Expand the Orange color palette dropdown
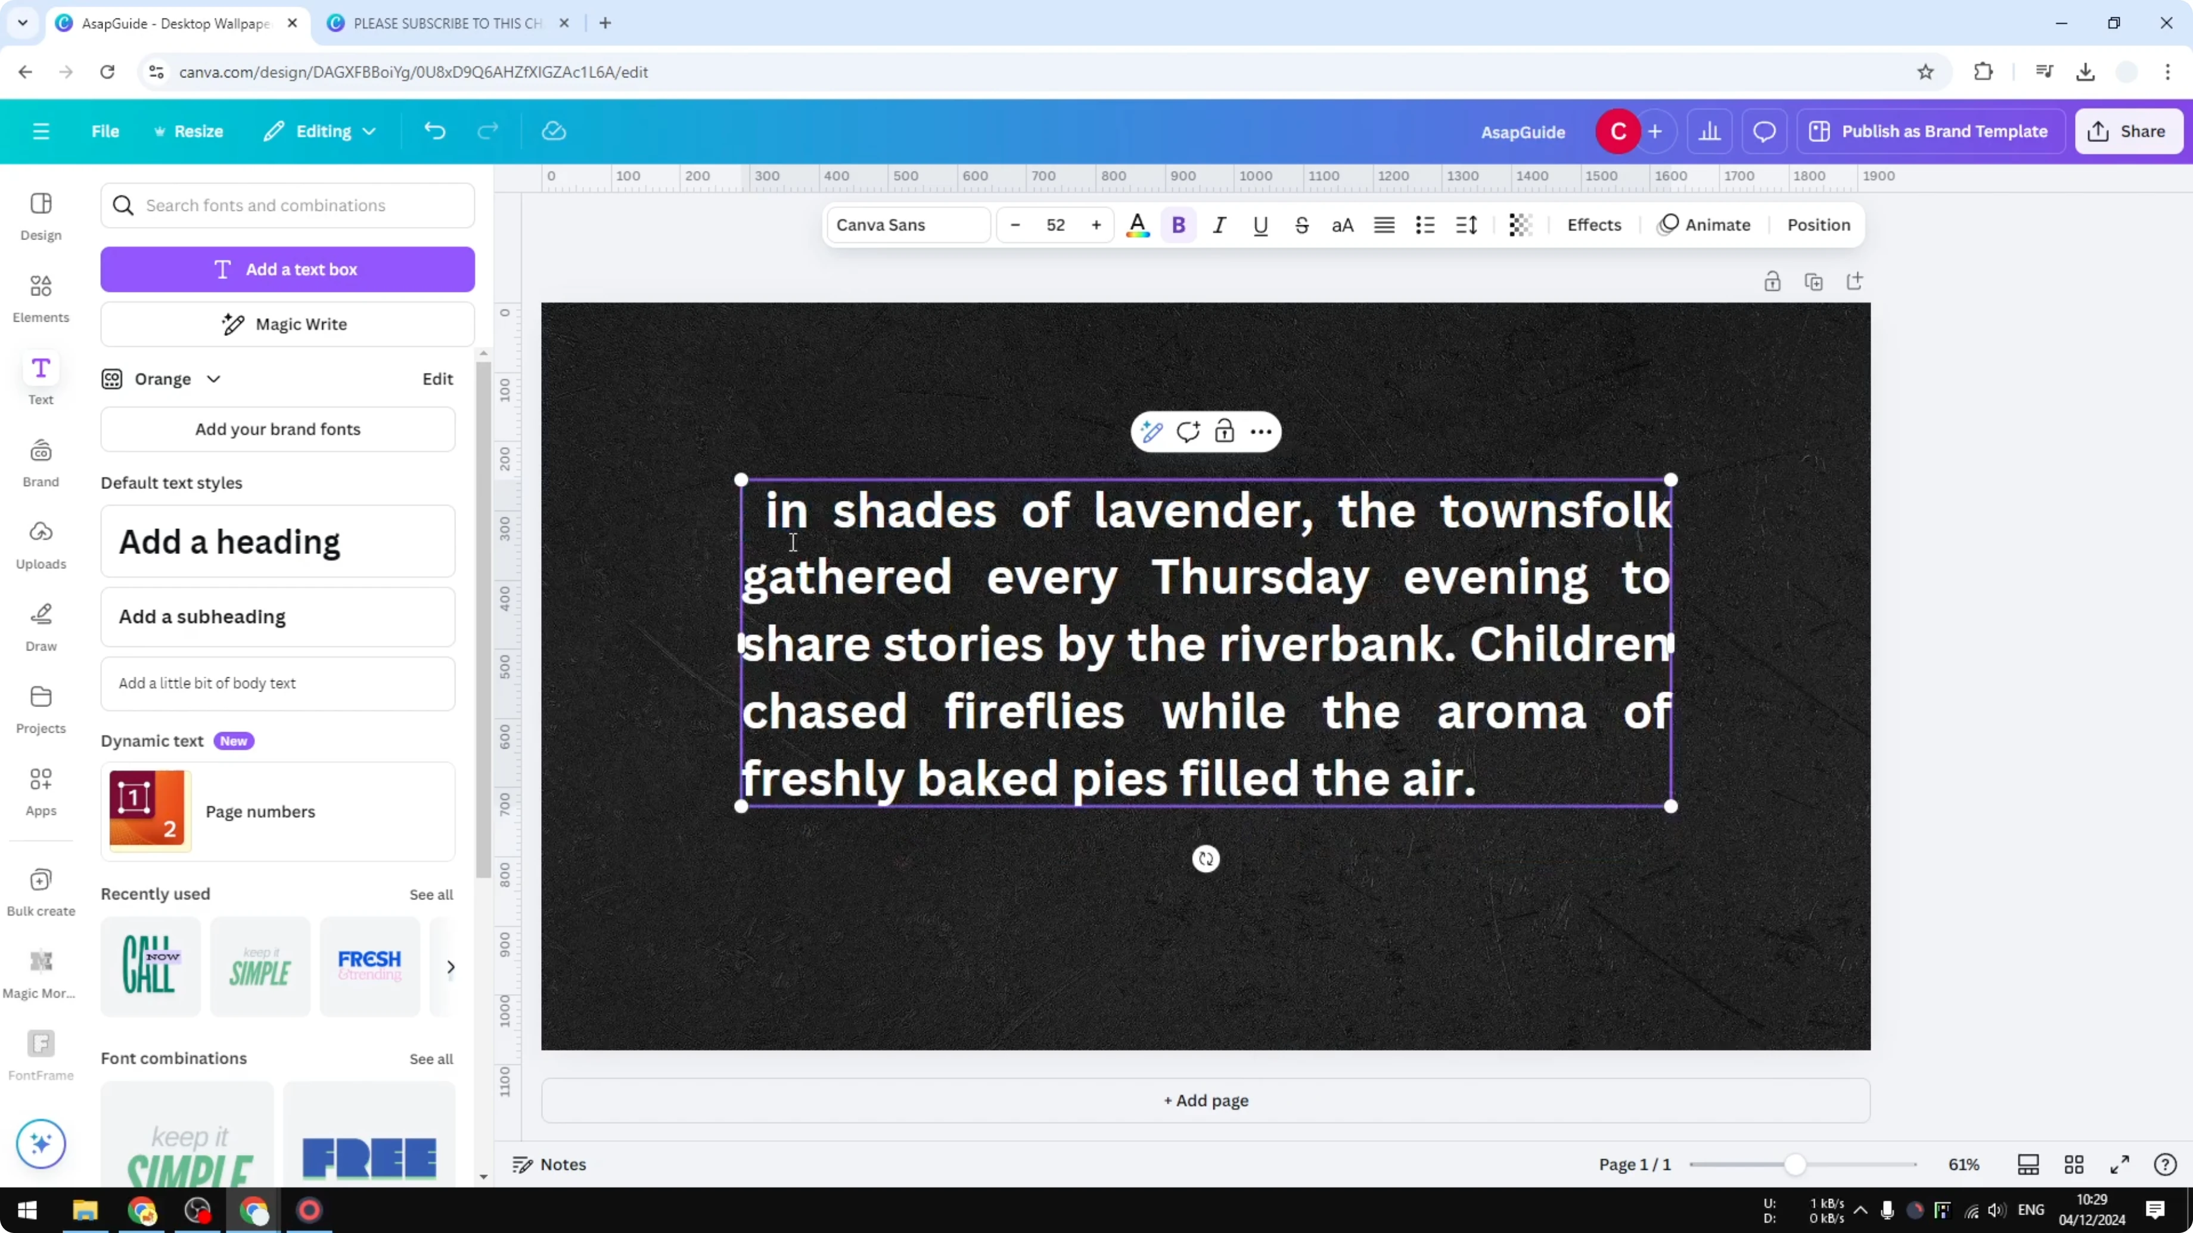This screenshot has width=2193, height=1233. tap(214, 379)
